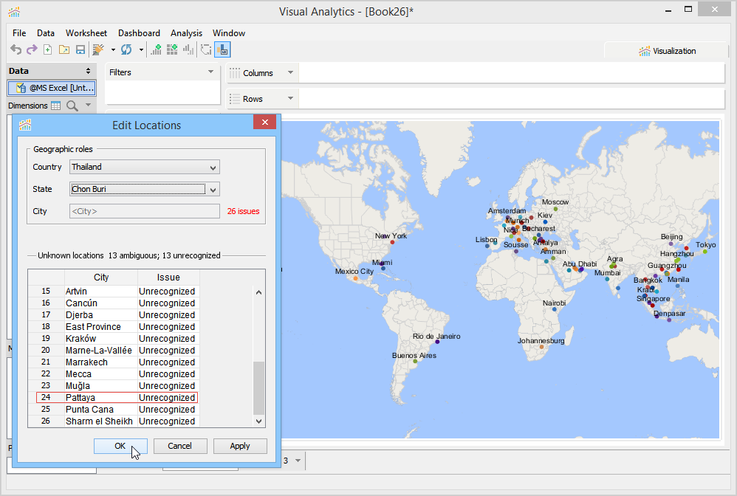Click OK in Edit Locations dialog

120,446
